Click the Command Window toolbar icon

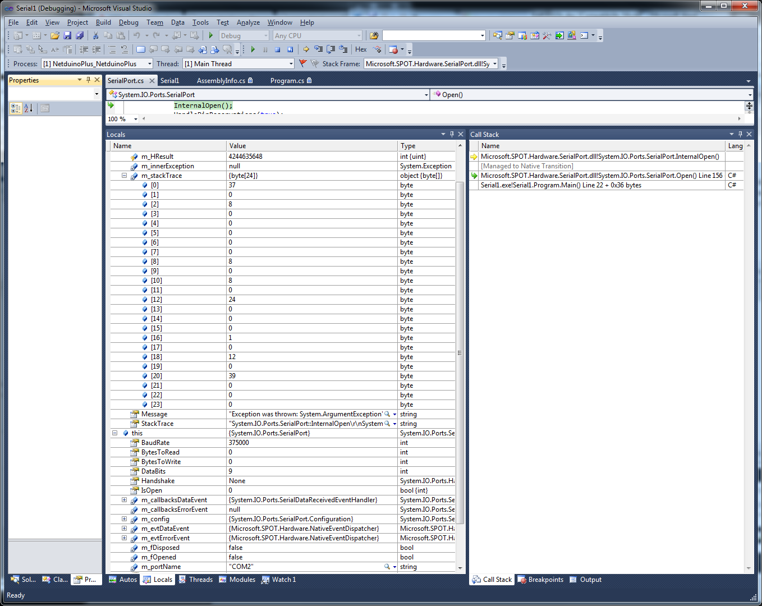click(x=584, y=35)
